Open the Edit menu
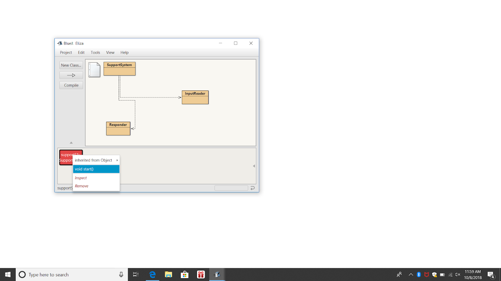The width and height of the screenshot is (501, 281). [x=81, y=52]
